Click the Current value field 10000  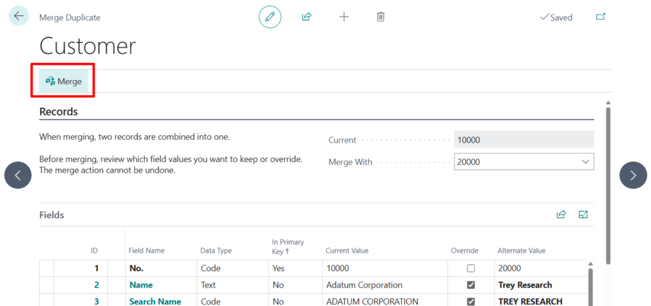click(x=523, y=140)
